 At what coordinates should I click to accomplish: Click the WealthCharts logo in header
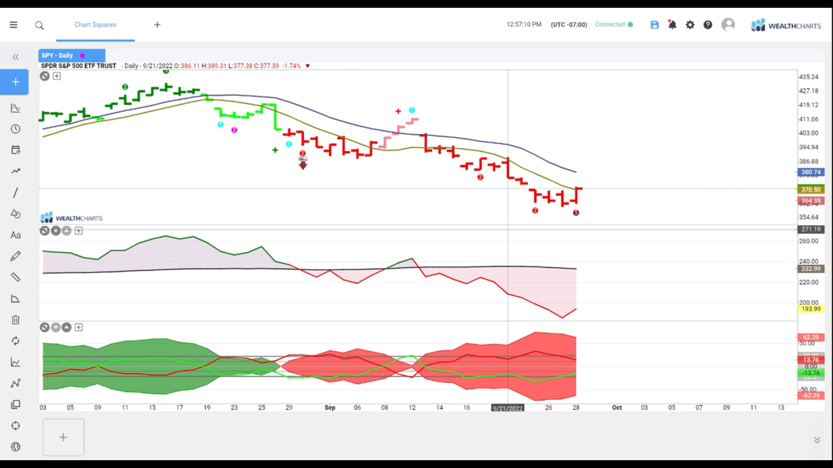pos(786,25)
